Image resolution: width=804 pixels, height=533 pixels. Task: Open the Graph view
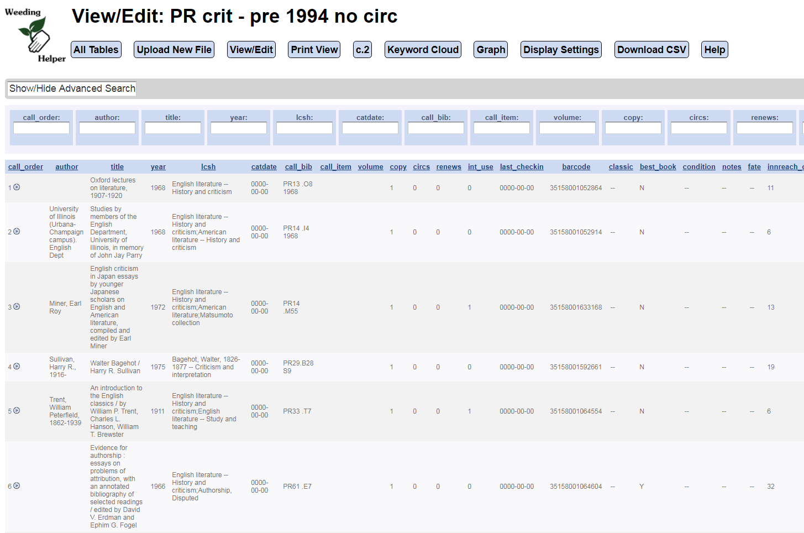click(x=491, y=50)
